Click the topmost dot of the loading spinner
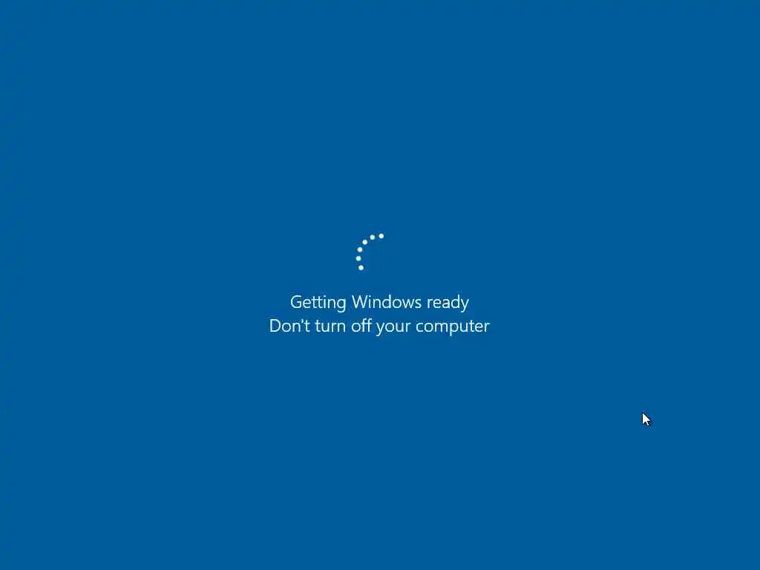 [381, 236]
